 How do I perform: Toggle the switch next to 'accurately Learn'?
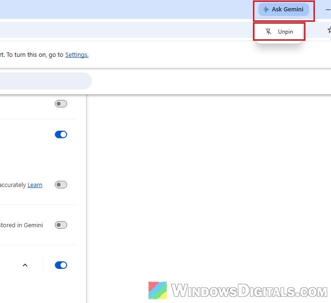[61, 185]
